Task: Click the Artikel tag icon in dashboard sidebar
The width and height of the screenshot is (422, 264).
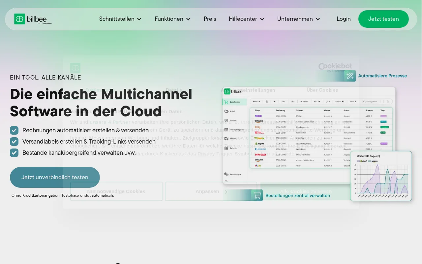Action: pos(226,111)
